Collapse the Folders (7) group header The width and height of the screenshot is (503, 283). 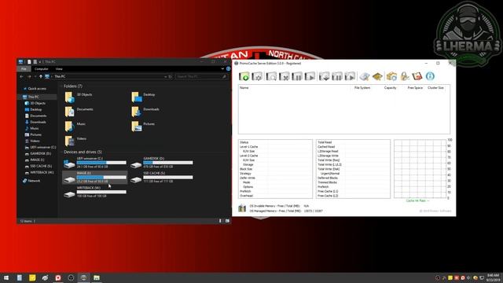click(x=73, y=86)
